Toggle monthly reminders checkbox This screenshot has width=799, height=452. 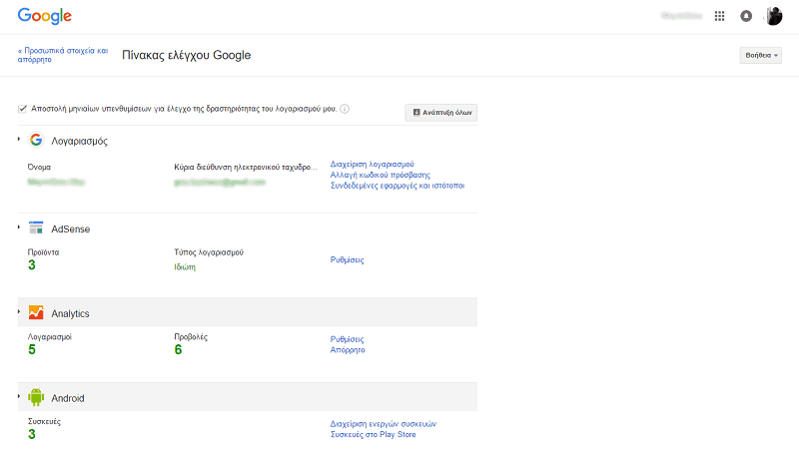(22, 109)
